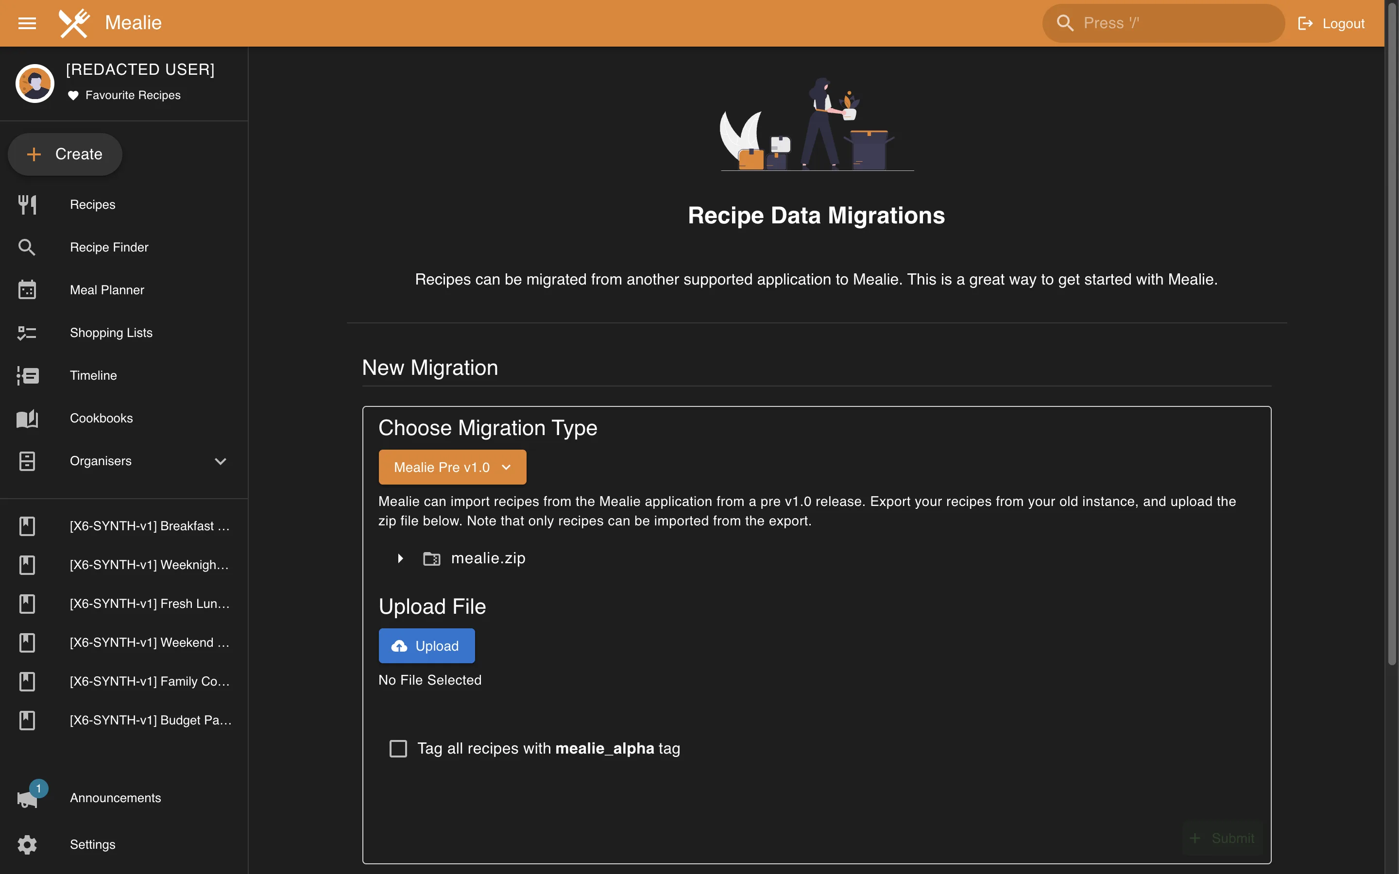Image resolution: width=1399 pixels, height=874 pixels.
Task: Open [X6-SYNTH-v1] Weeknigh… cookbook label
Action: (x=149, y=565)
